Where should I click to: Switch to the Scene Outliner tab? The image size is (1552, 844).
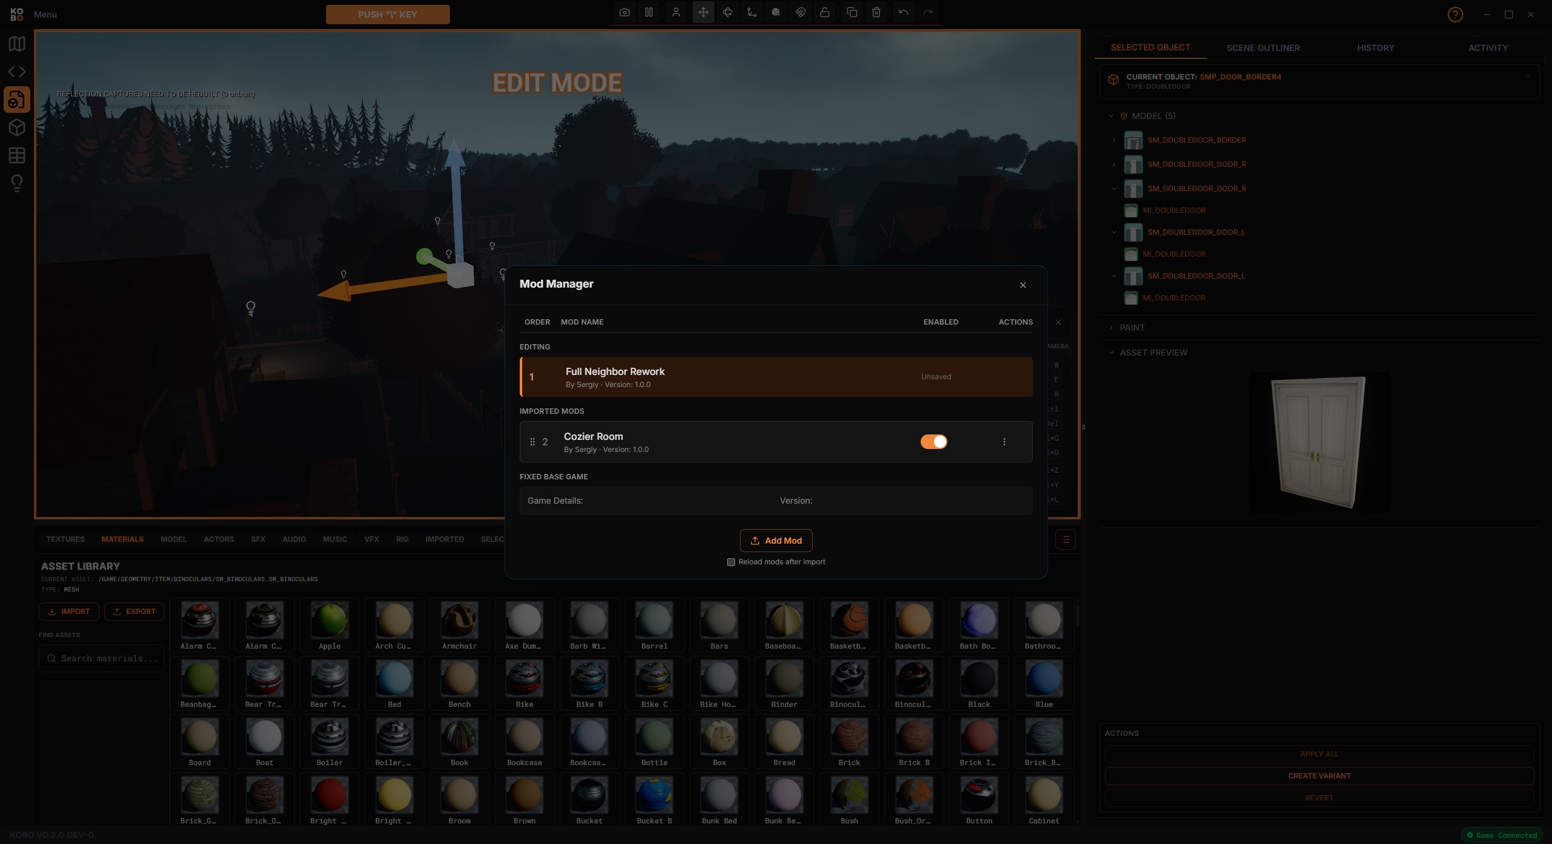click(x=1263, y=48)
